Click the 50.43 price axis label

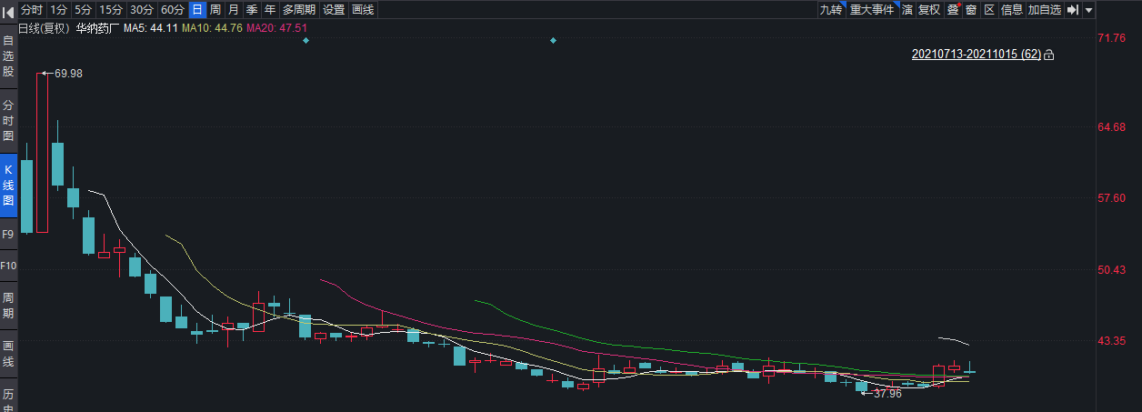(x=1112, y=270)
